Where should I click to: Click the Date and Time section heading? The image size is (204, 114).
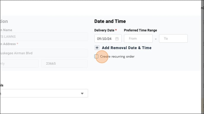point(110,21)
